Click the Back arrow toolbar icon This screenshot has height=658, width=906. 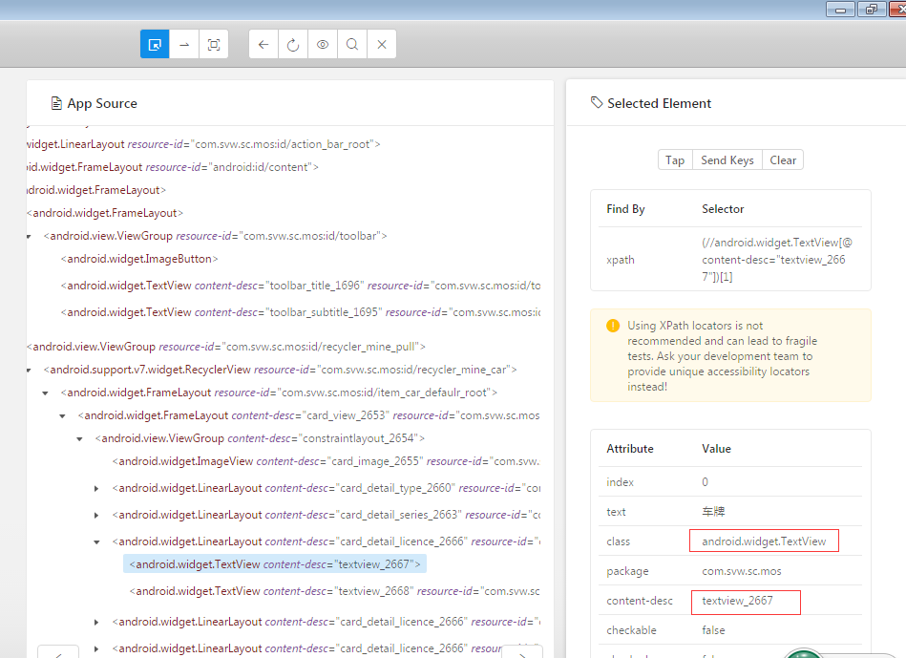(x=263, y=45)
